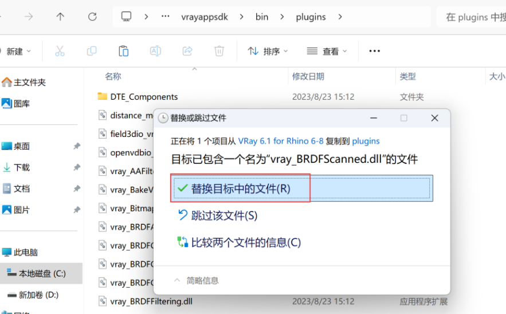Sort by 修改日期 column header
This screenshot has width=506, height=314.
click(308, 76)
